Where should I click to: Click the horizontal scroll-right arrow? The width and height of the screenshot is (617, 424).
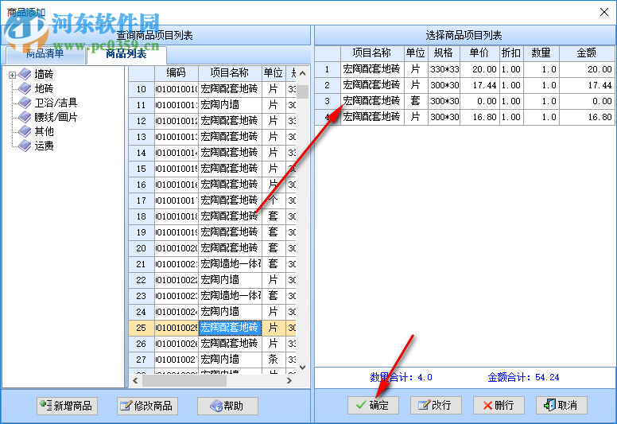289,380
